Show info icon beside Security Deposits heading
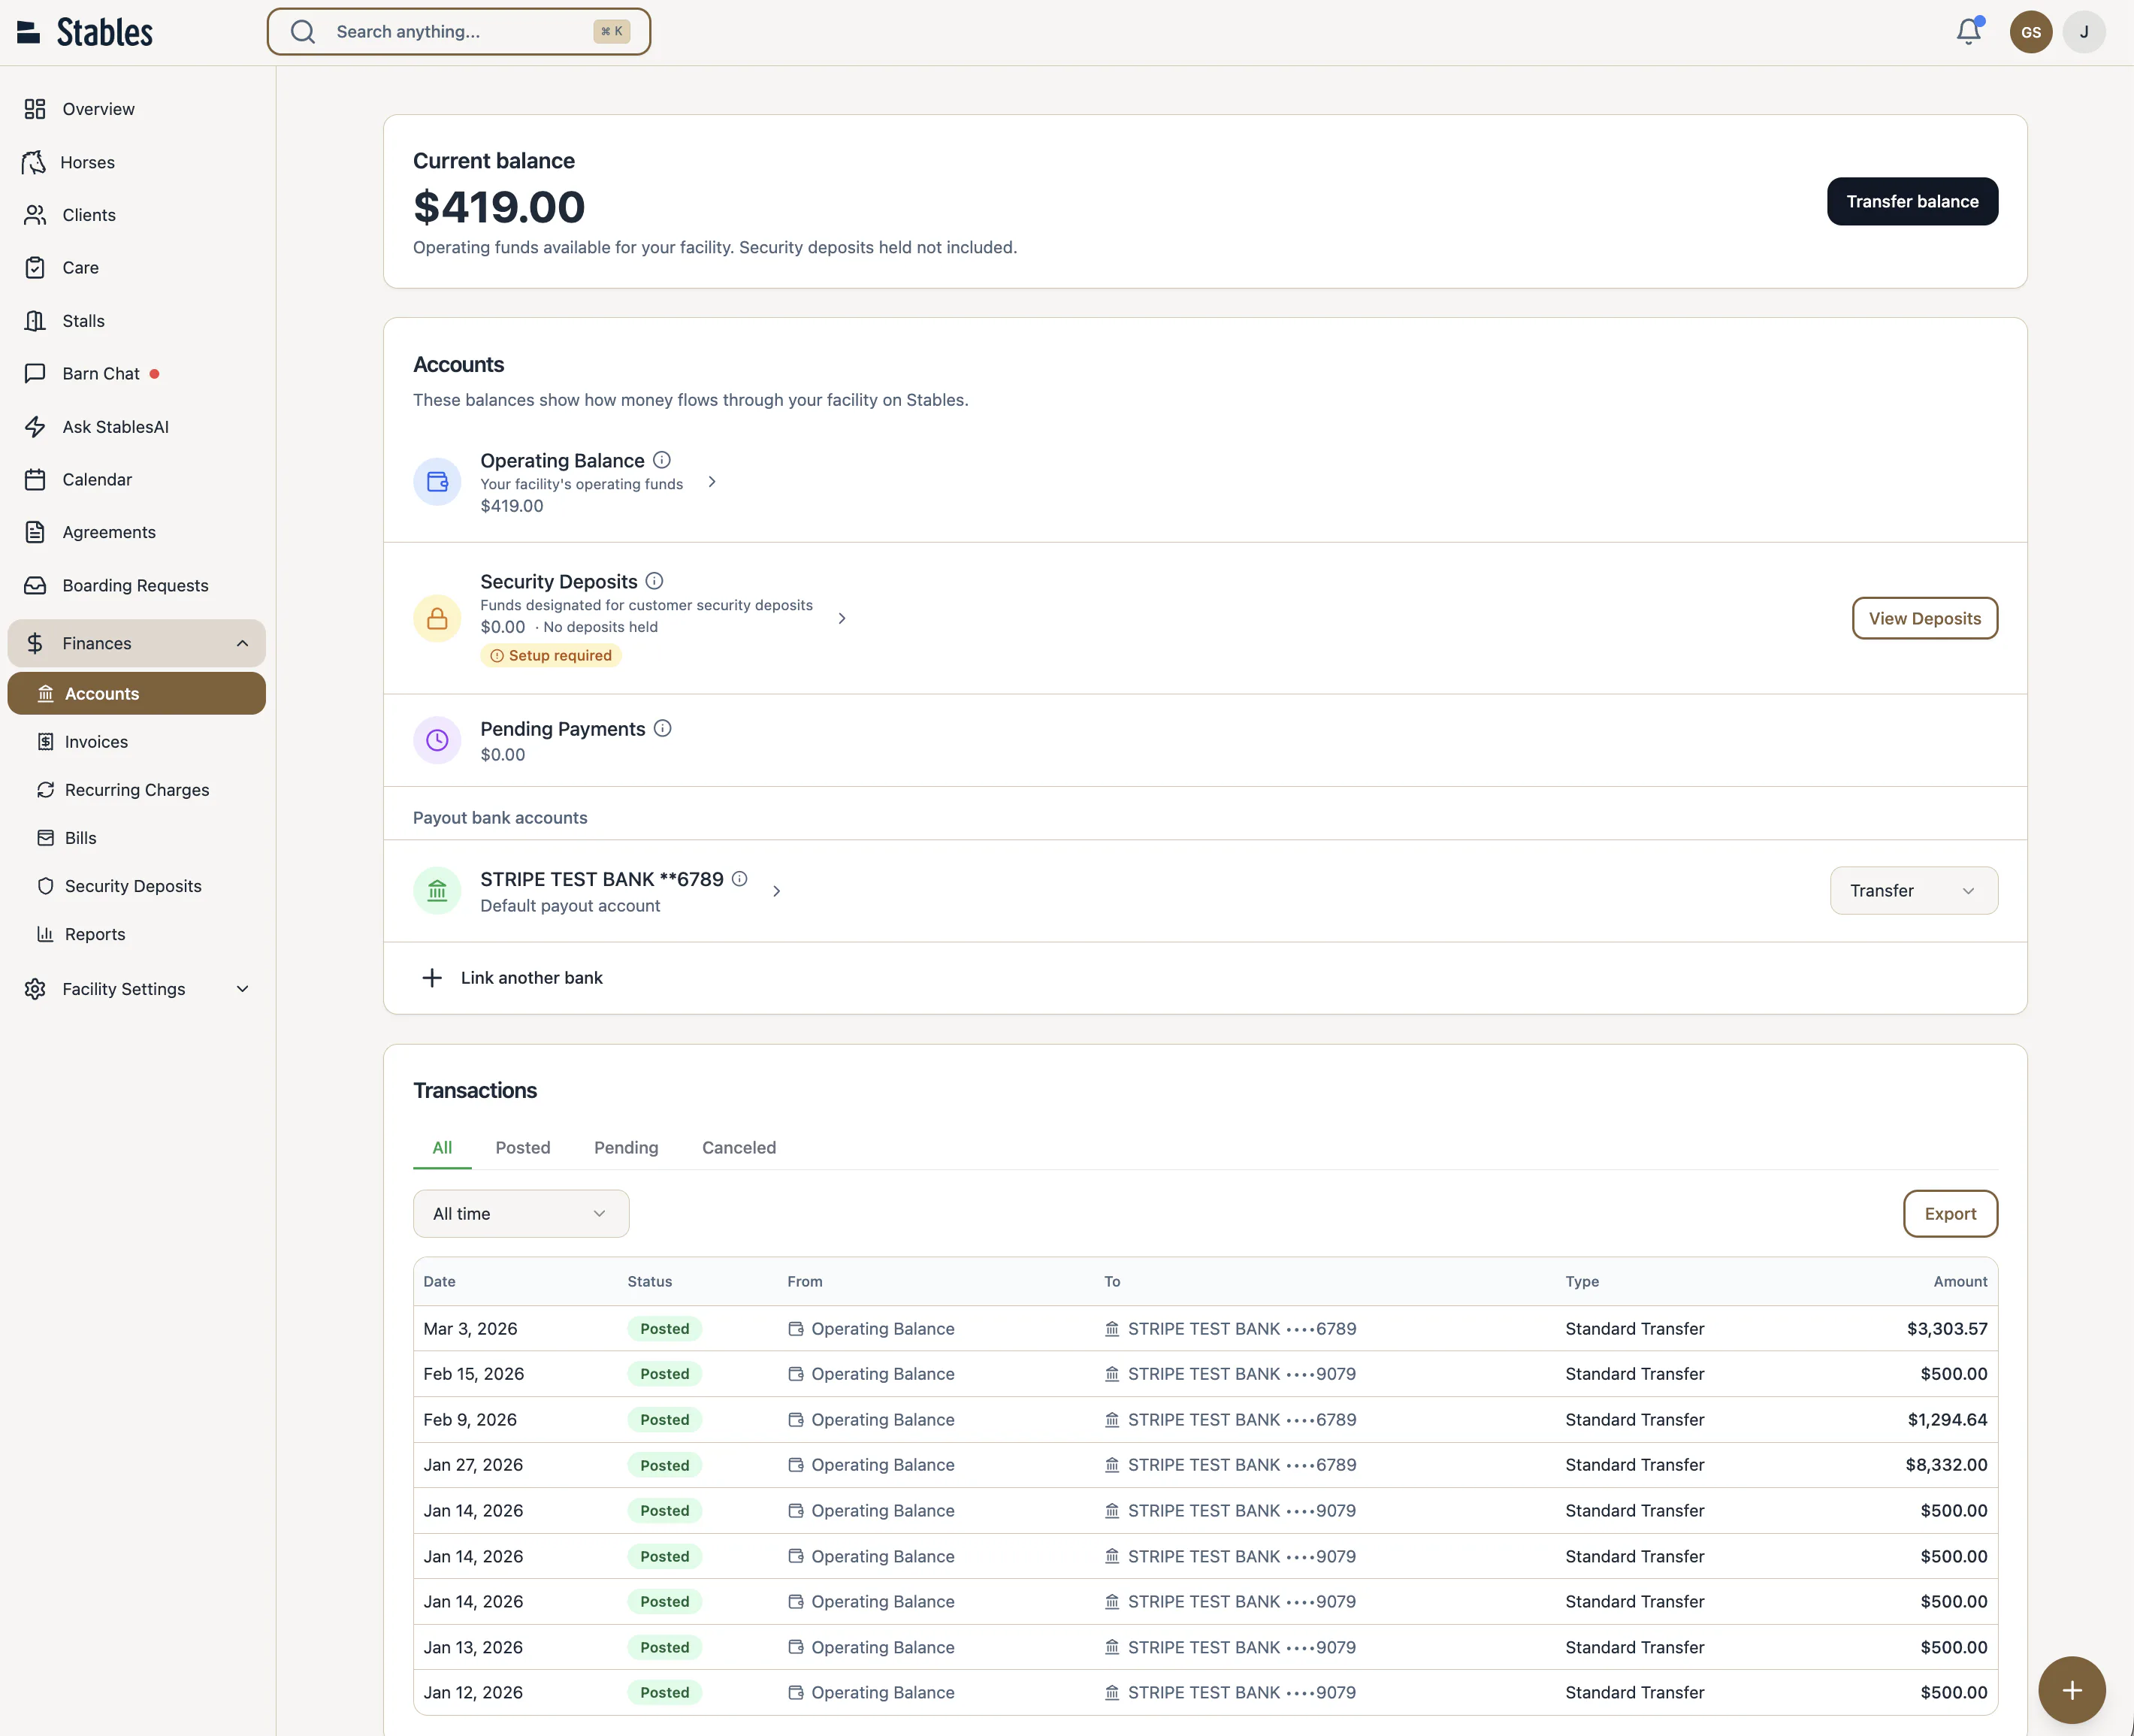This screenshot has height=1736, width=2134. pyautogui.click(x=654, y=581)
